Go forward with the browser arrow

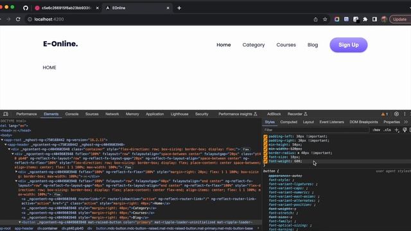coord(8,19)
